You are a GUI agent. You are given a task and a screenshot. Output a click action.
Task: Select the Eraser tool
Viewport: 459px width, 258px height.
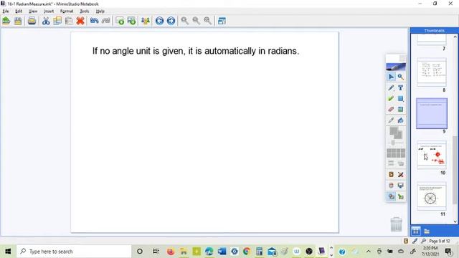pyautogui.click(x=391, y=110)
